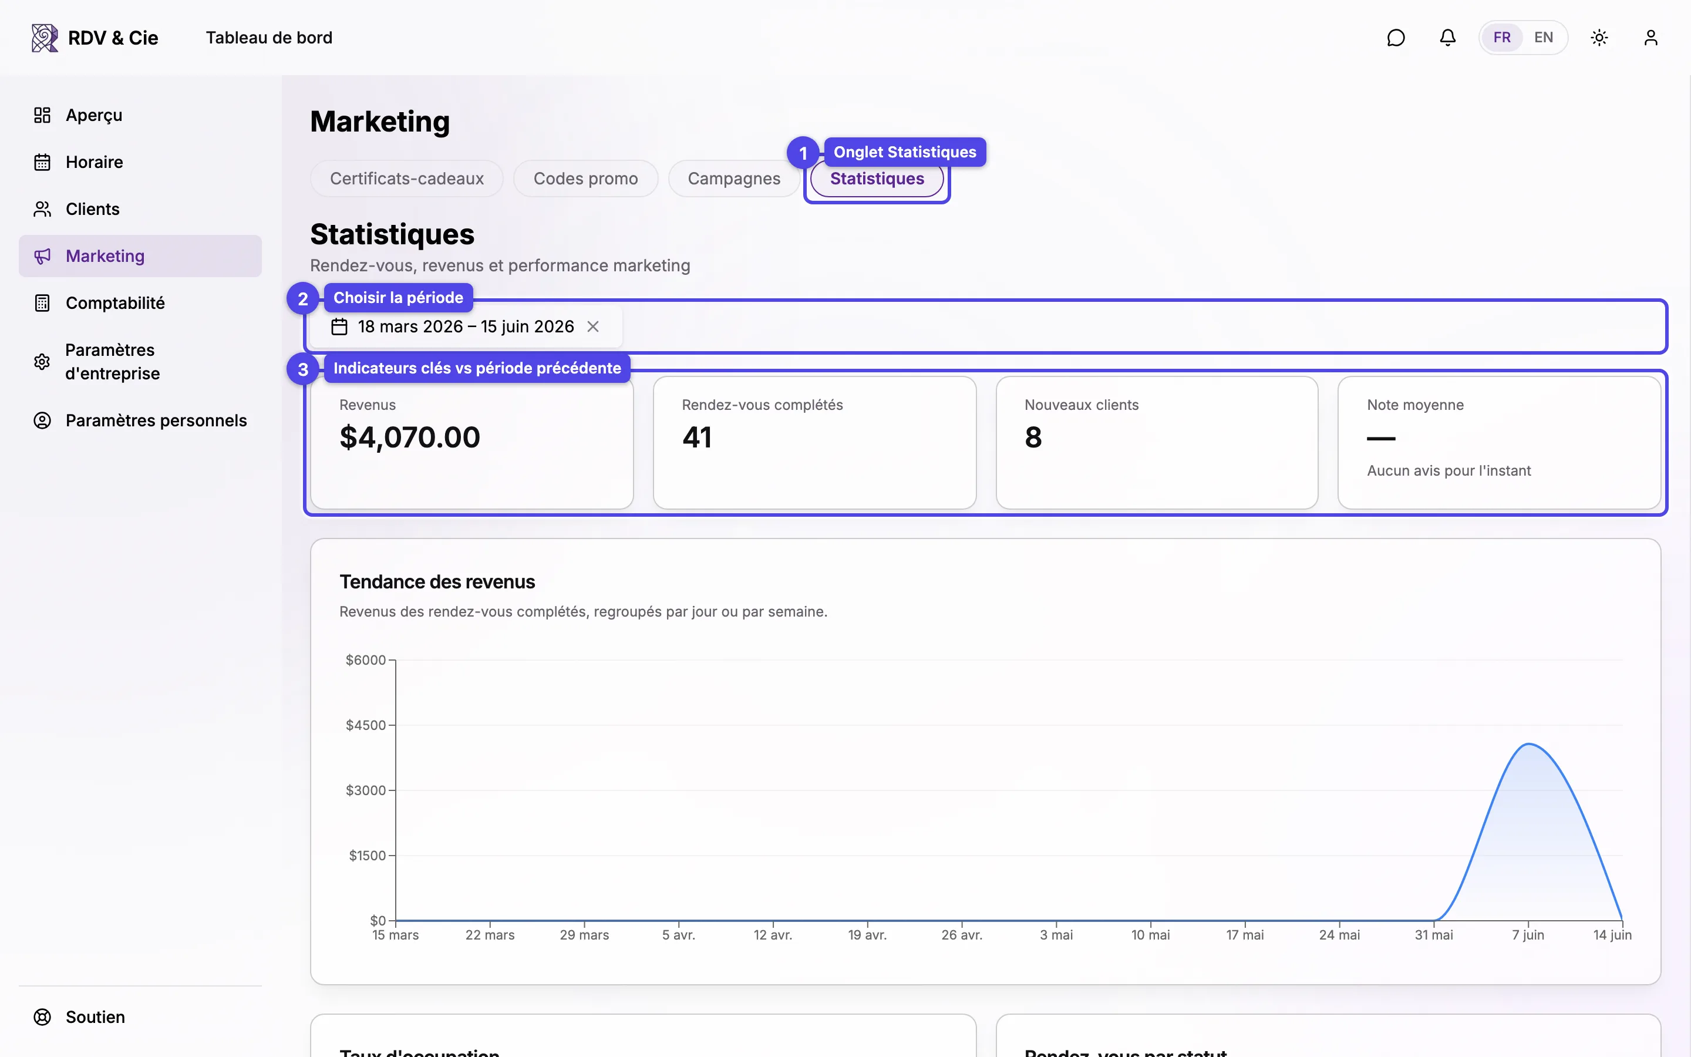Viewport: 1691px width, 1057px height.
Task: Click the 5 avr. axis label
Action: pos(679,935)
